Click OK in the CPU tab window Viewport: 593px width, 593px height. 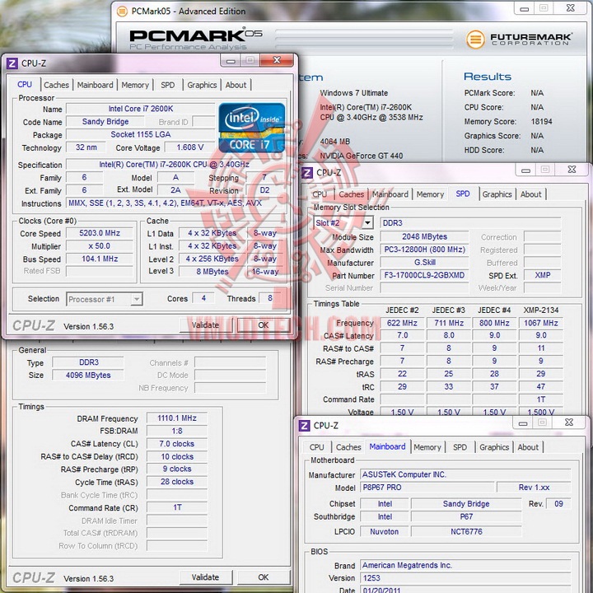click(x=264, y=325)
